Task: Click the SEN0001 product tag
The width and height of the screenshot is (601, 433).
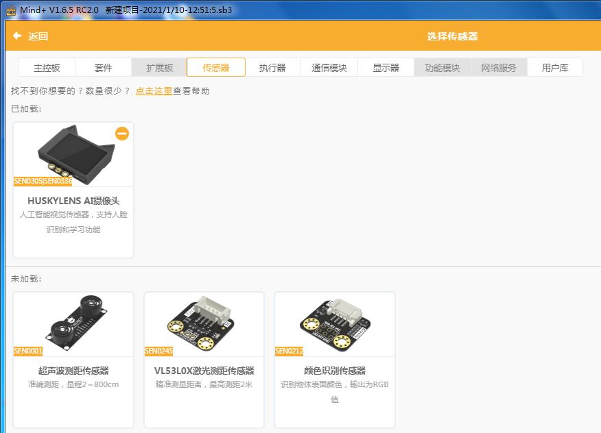Action: [28, 351]
